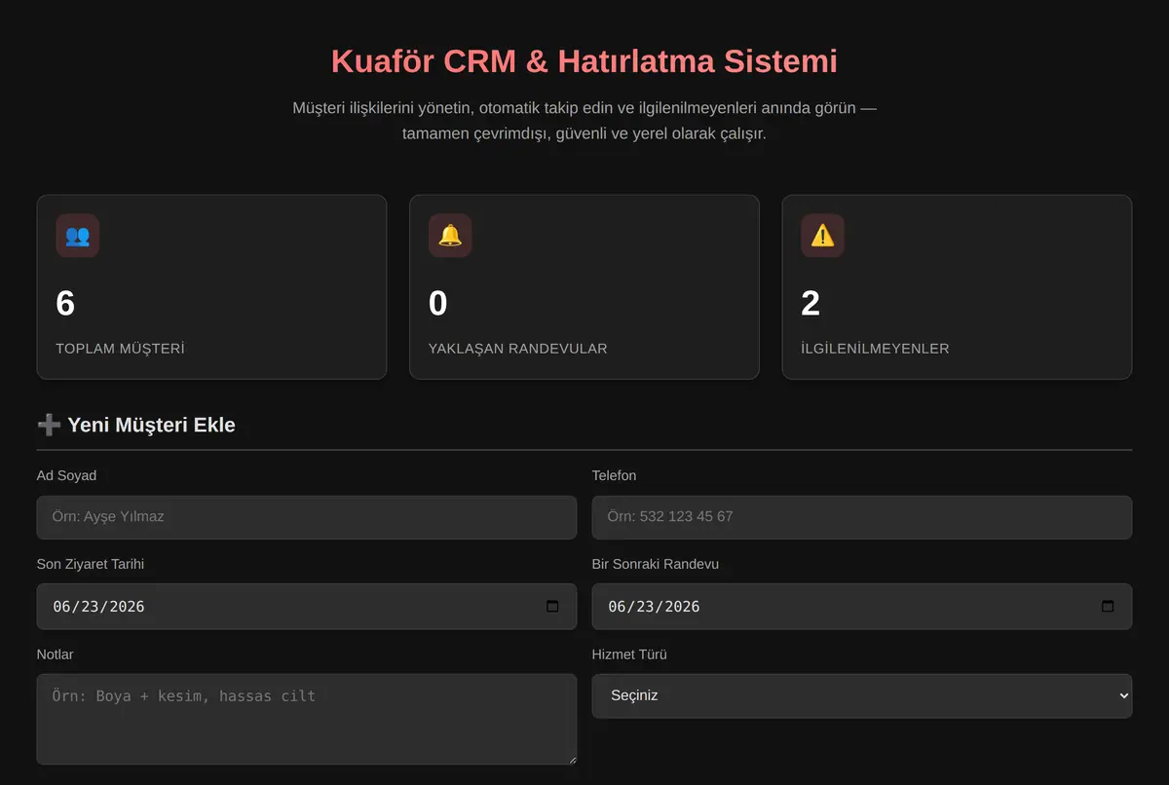Select the Yaklaşan Randevular count 0

click(x=438, y=303)
